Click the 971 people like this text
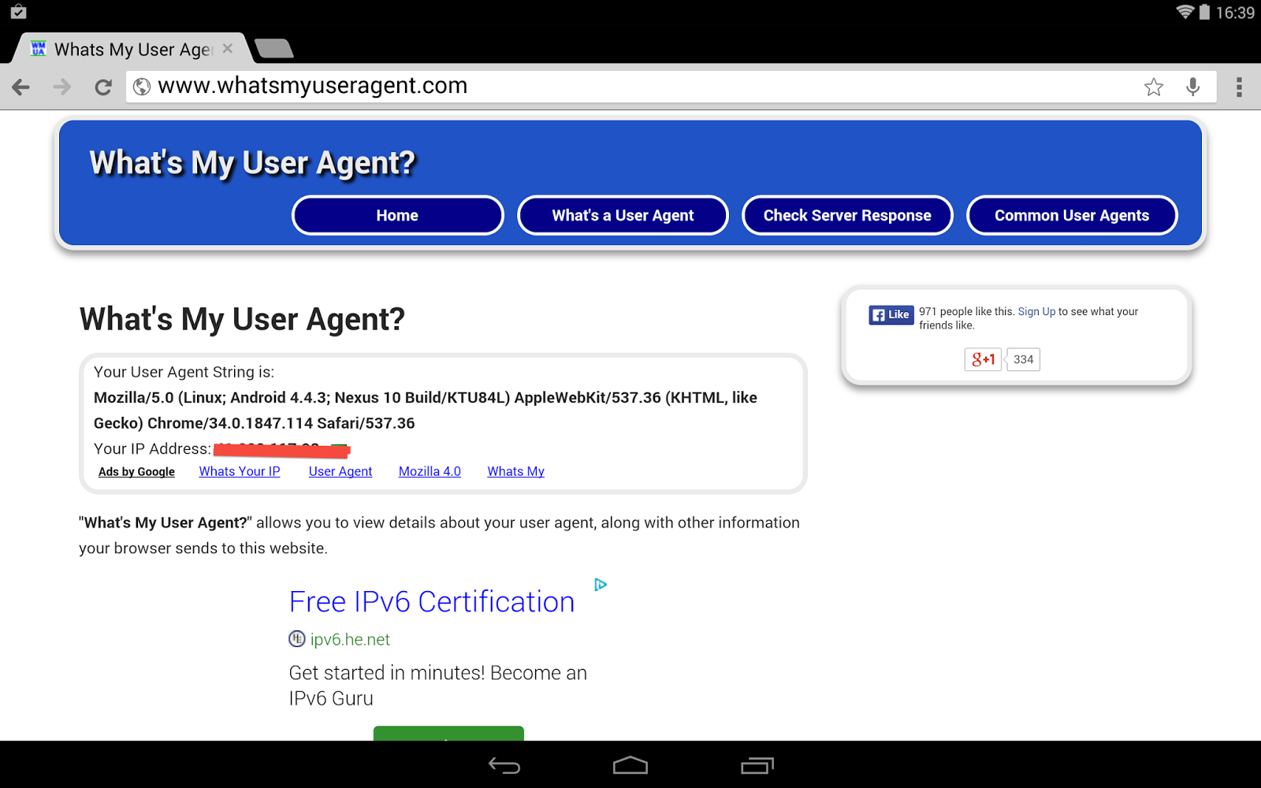The height and width of the screenshot is (788, 1261). (x=966, y=311)
